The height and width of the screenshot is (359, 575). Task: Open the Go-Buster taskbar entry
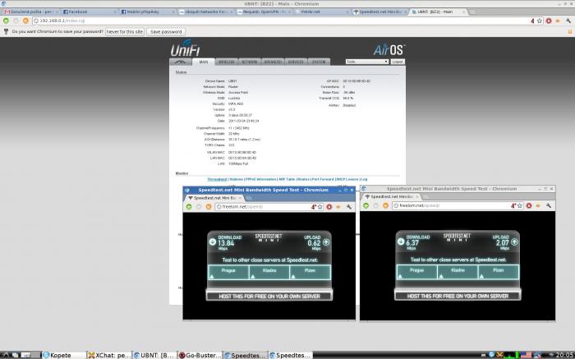200,355
